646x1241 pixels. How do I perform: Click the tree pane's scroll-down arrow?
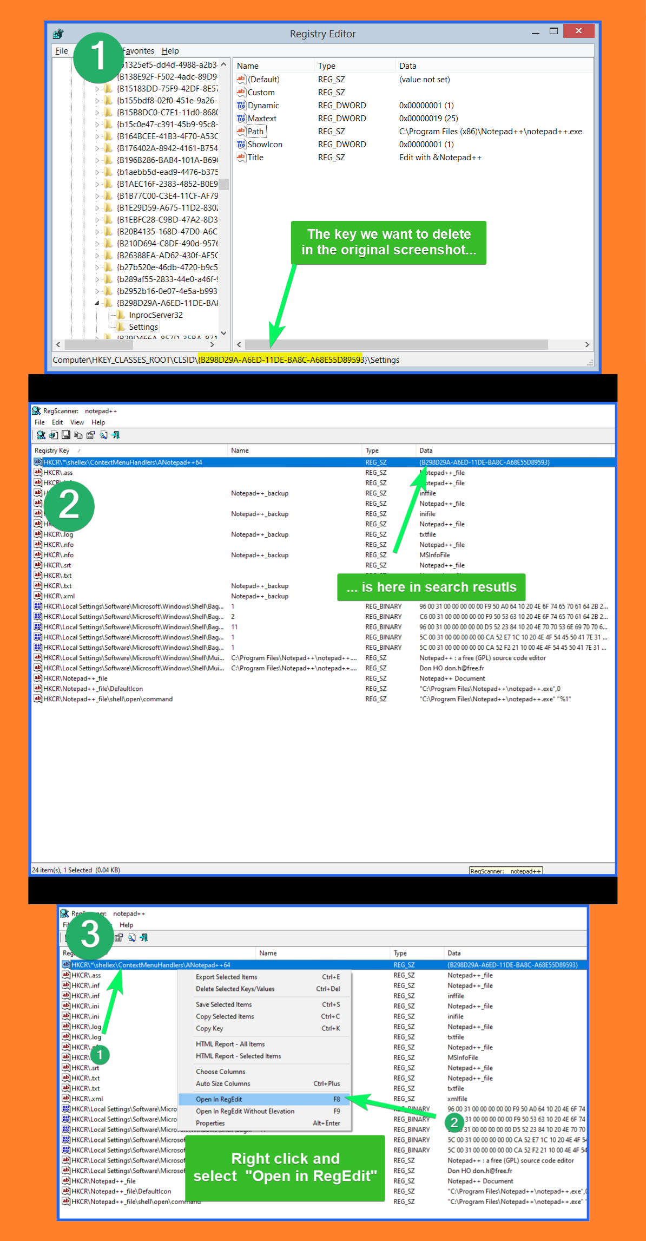click(223, 334)
